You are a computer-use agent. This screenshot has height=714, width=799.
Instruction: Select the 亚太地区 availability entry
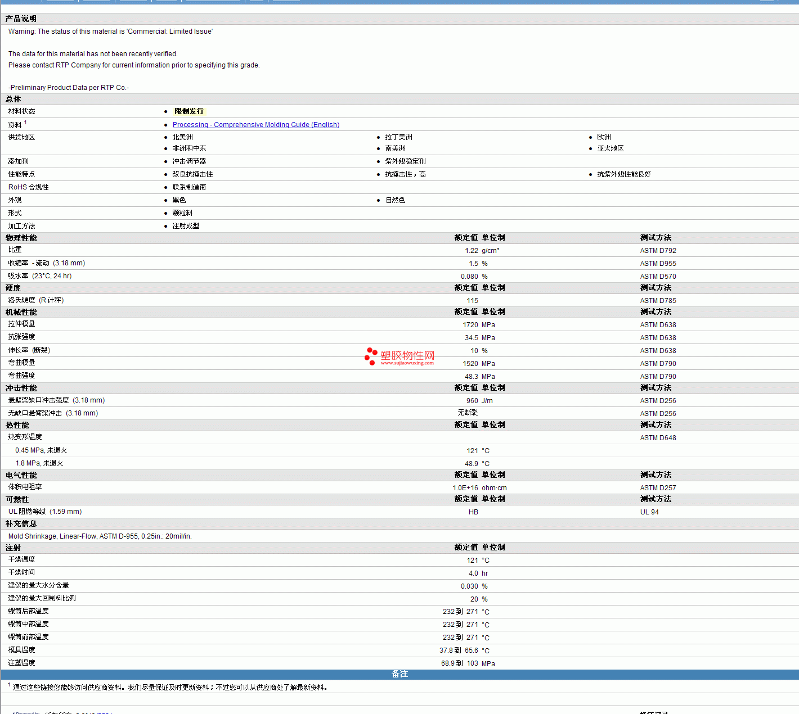coord(611,148)
